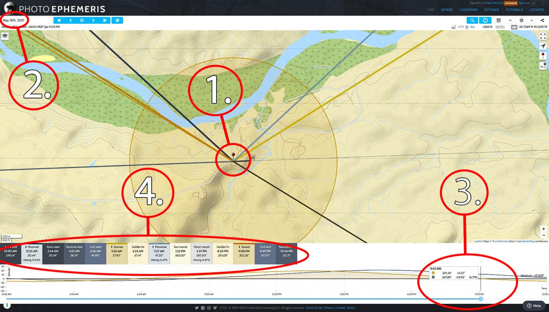
Task: Click the search location magnifier button
Action: (472, 20)
